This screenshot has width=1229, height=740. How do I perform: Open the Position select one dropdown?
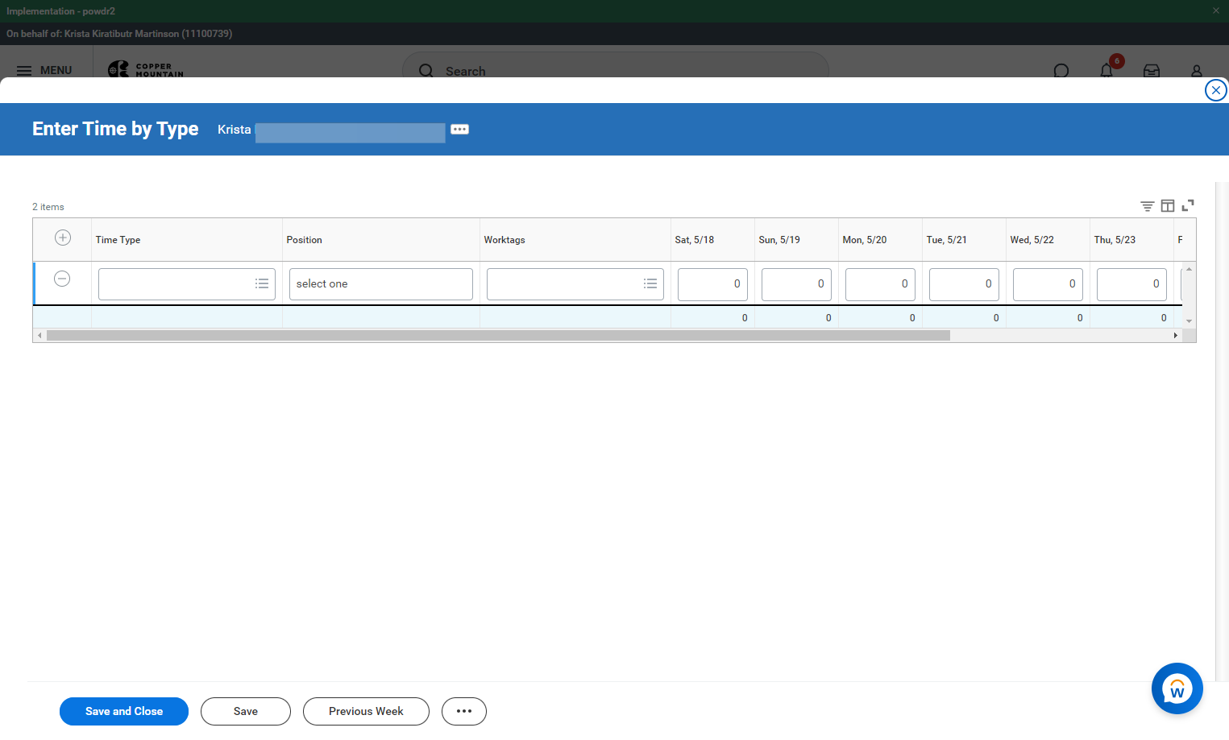381,284
